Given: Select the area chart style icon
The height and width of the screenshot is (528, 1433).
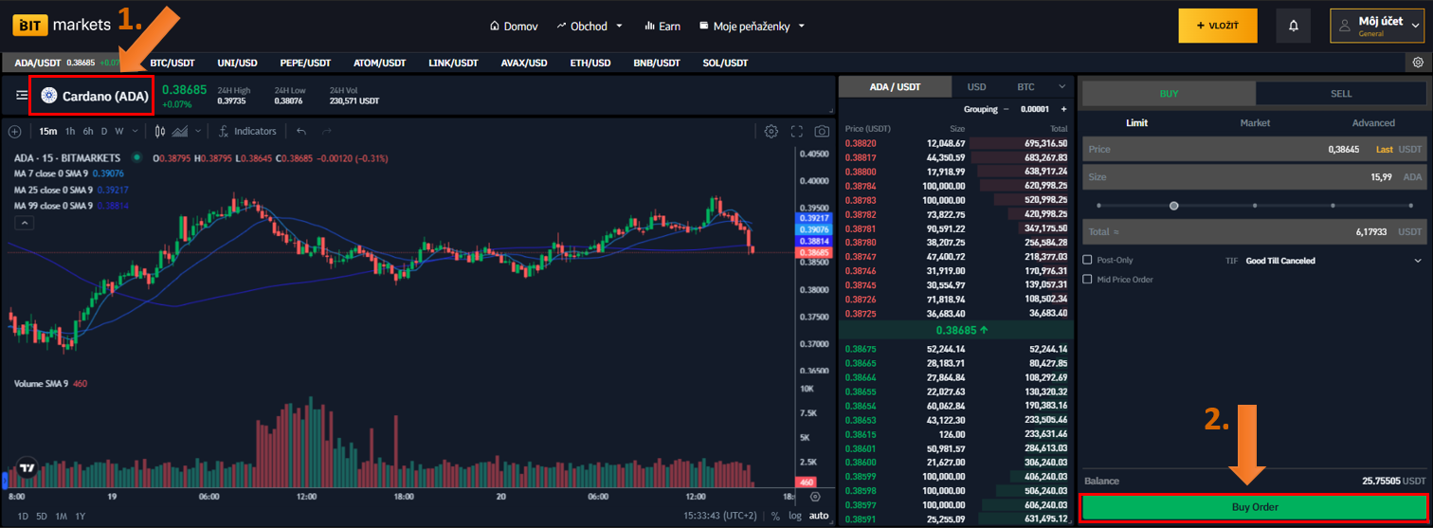Looking at the screenshot, I should 180,131.
